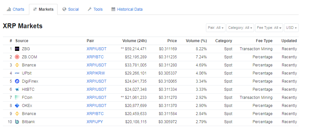Click the OKEx source name
Viewport: 312px width, 128px height.
tap(27, 106)
